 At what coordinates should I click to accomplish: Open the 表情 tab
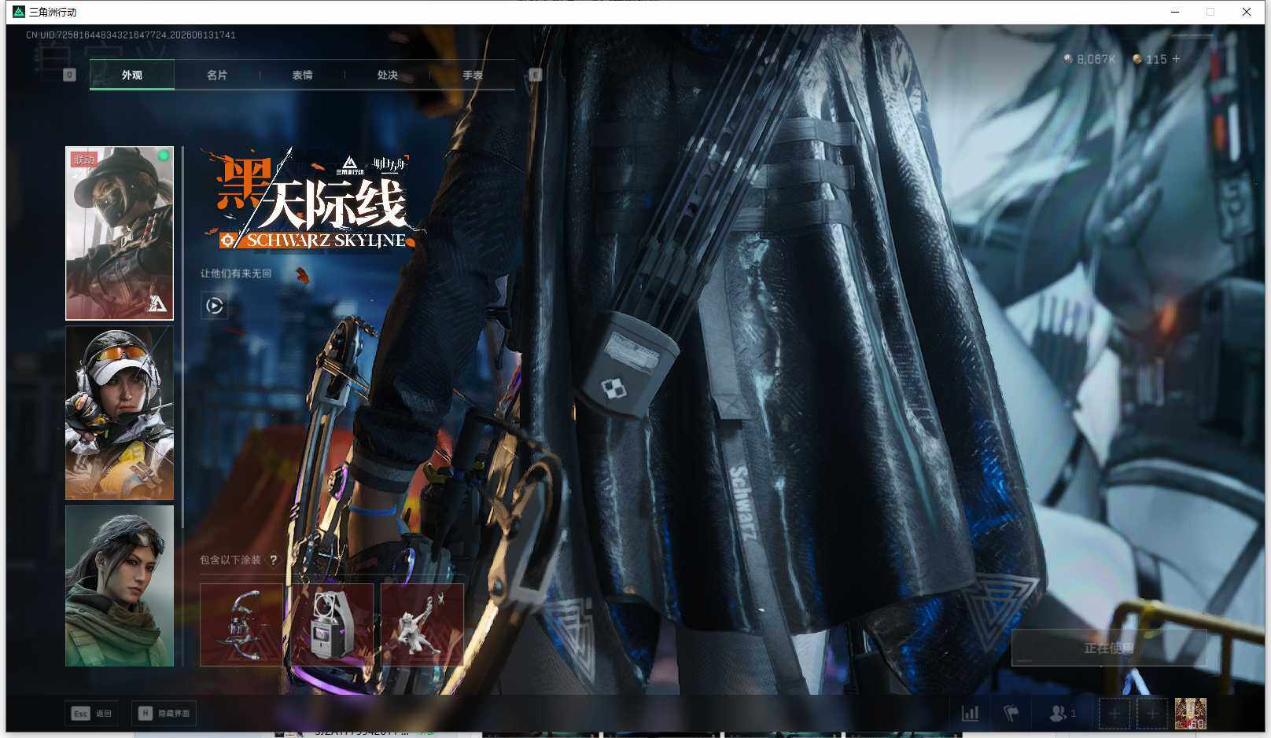coord(302,75)
